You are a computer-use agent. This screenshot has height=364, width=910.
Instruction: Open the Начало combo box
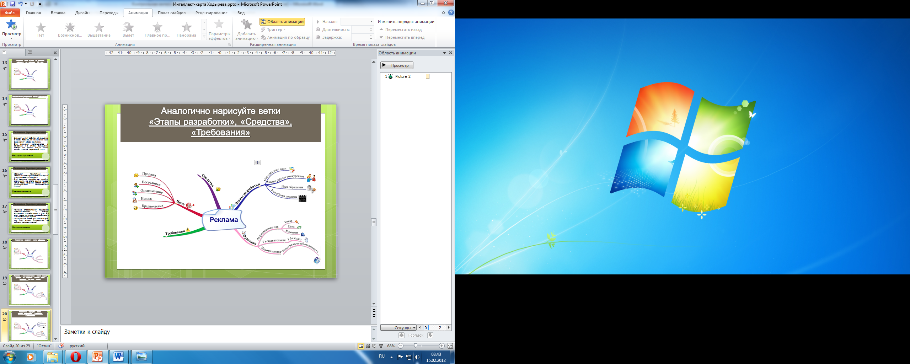click(x=357, y=22)
